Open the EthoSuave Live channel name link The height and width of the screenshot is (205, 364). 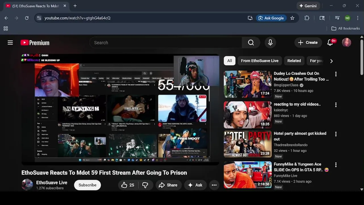click(x=52, y=183)
